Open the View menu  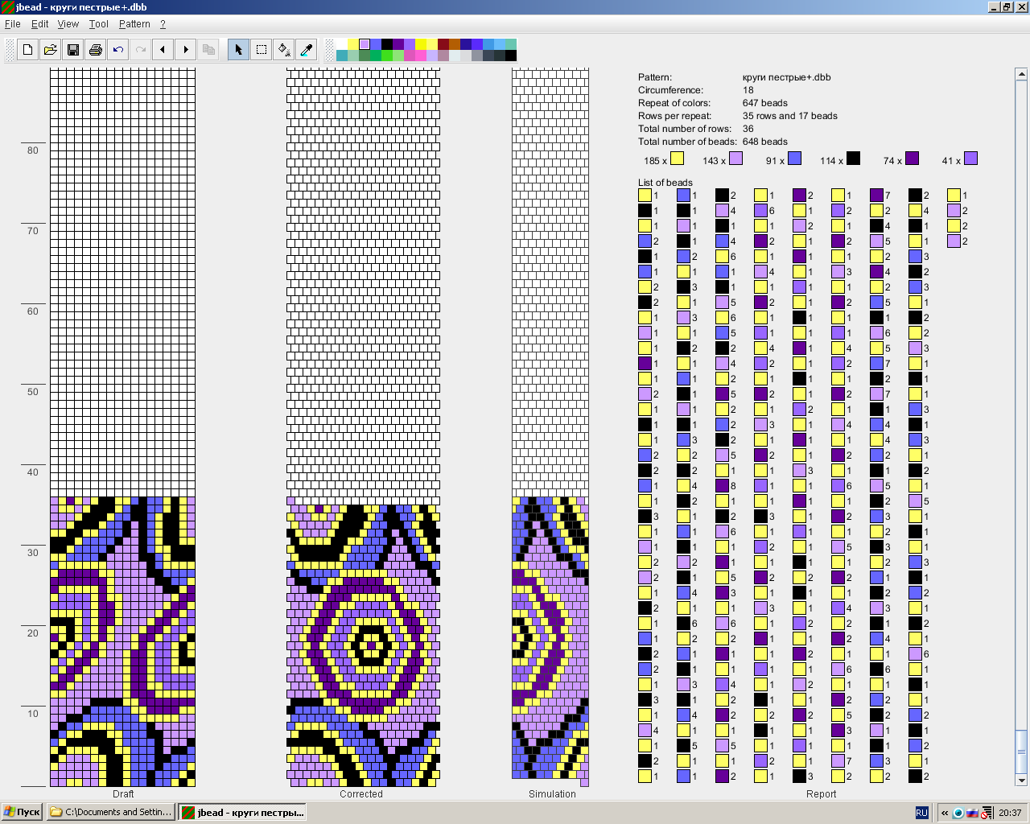pos(68,24)
